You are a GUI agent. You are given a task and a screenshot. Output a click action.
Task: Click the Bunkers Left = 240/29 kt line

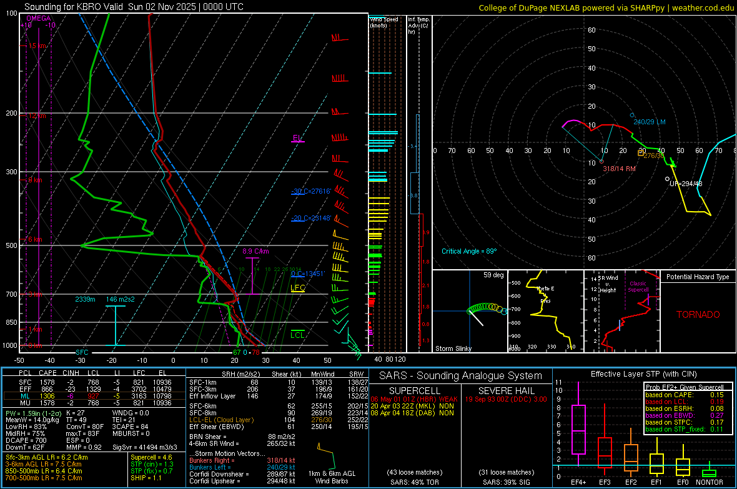pyautogui.click(x=242, y=467)
